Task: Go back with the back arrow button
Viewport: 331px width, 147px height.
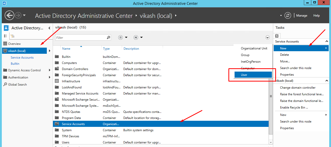Action: [x=9, y=15]
